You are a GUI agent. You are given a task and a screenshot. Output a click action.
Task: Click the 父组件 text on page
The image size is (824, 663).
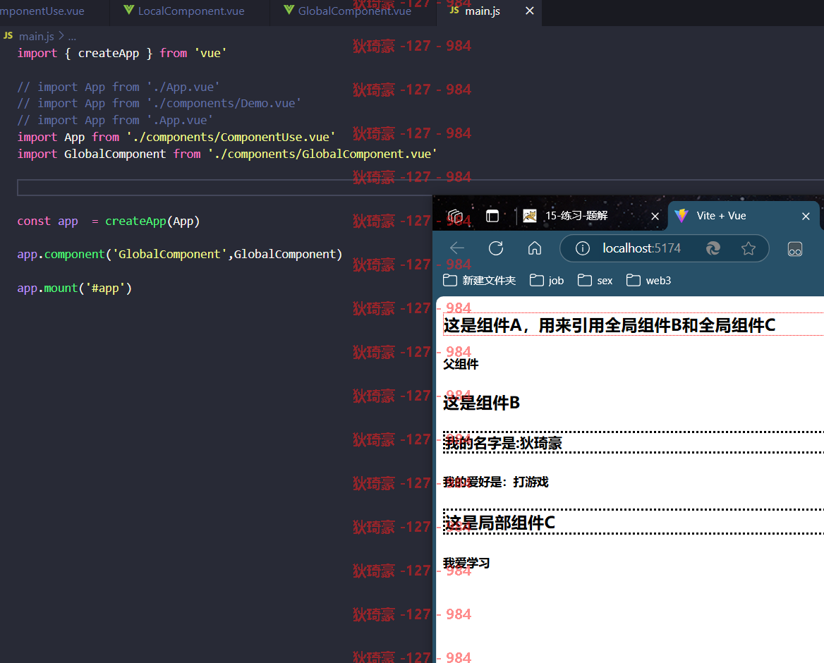point(461,364)
